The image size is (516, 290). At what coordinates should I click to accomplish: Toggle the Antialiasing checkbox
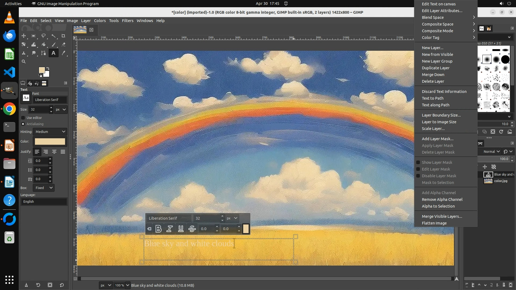(x=23, y=124)
